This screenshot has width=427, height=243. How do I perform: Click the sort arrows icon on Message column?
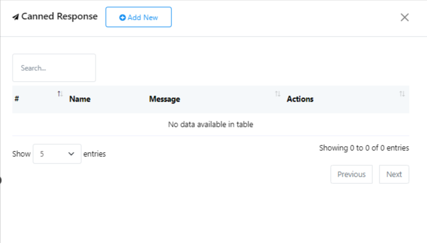point(277,94)
